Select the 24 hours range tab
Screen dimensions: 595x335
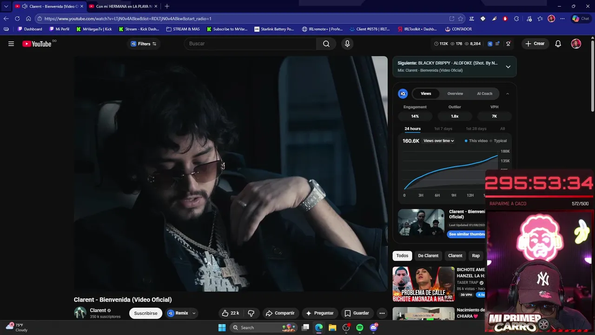tap(412, 128)
